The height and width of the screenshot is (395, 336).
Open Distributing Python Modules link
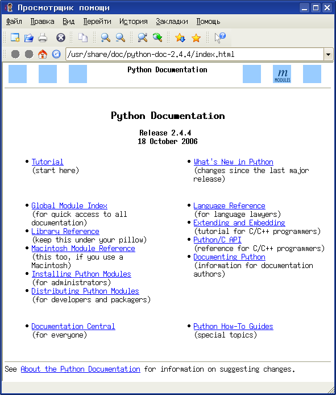85,291
